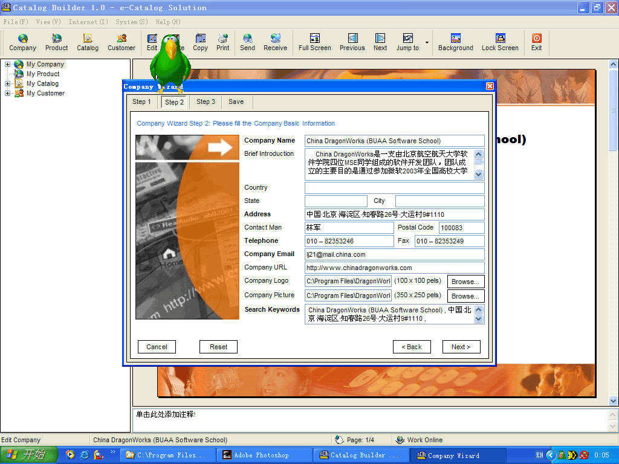This screenshot has height=464, width=619.
Task: Open the View menu
Action: click(x=48, y=22)
